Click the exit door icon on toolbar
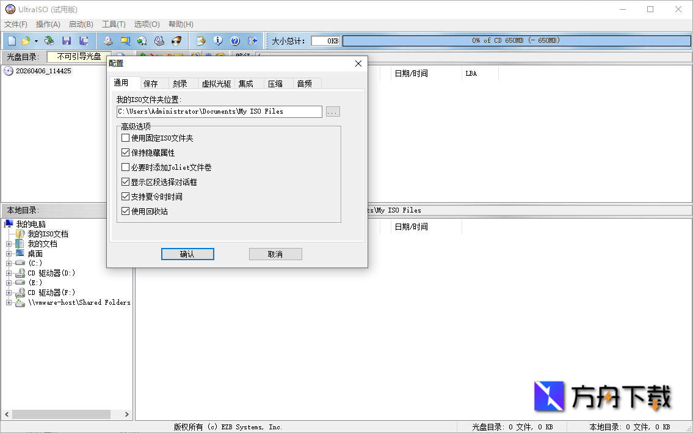 [x=252, y=40]
